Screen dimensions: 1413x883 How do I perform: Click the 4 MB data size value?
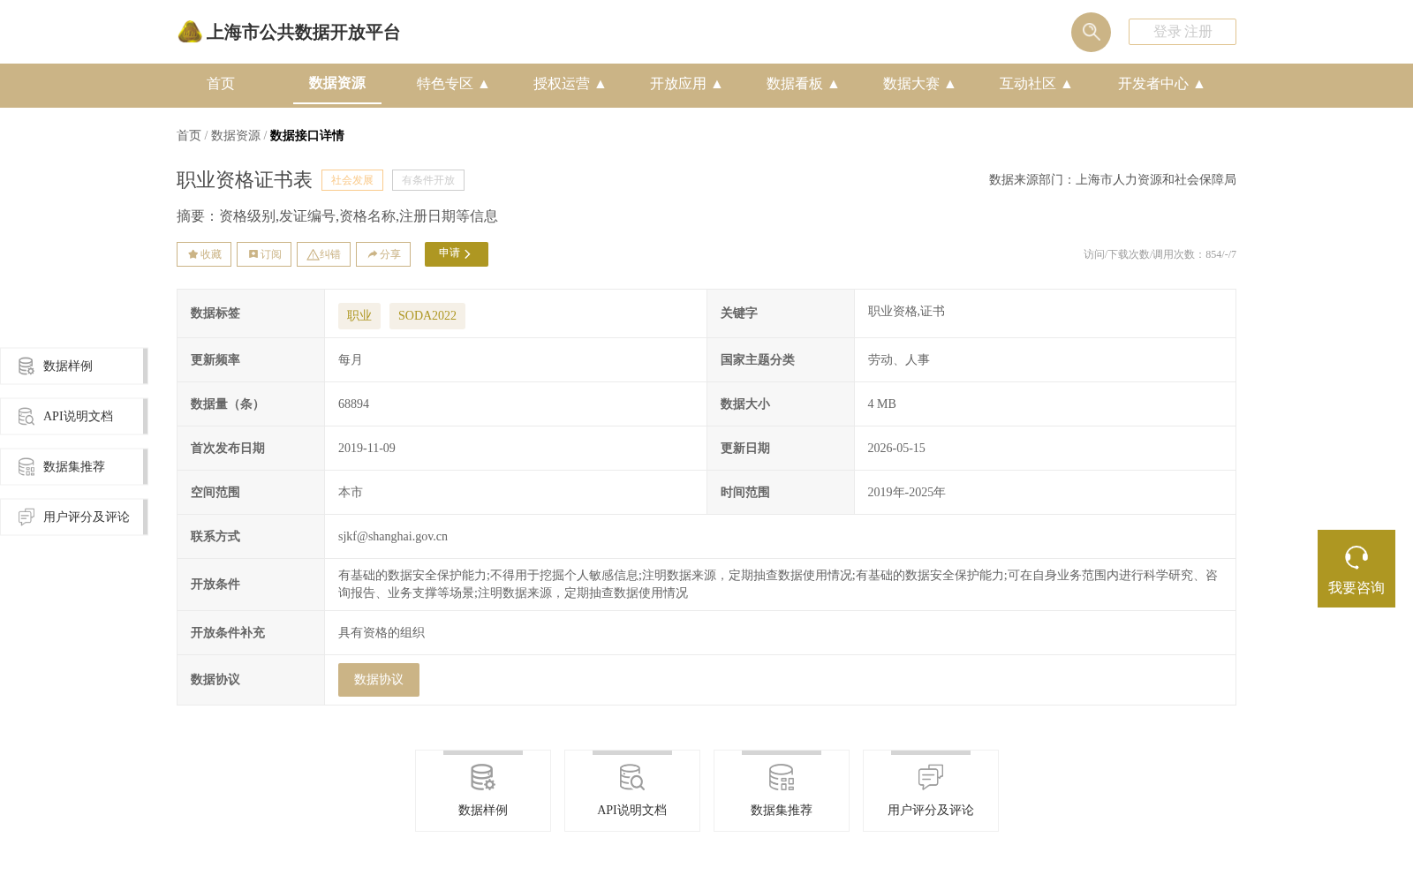(881, 404)
